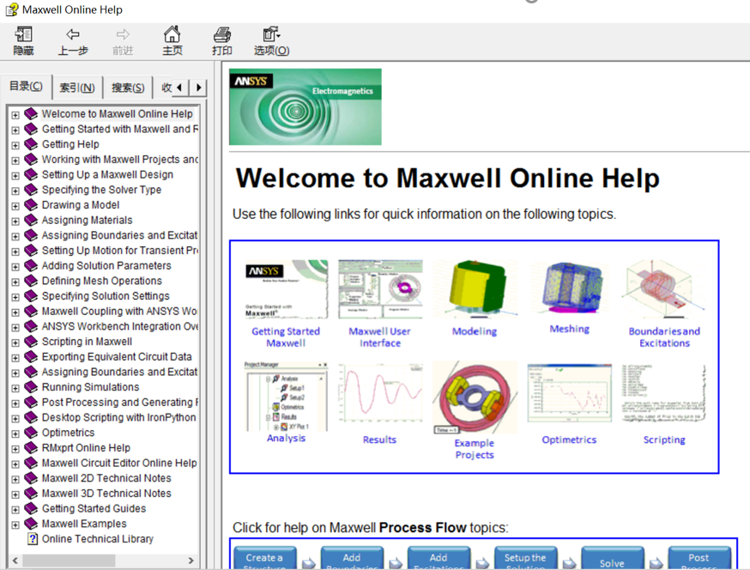Click the Scripting code thumbnail
The width and height of the screenshot is (750, 570).
664,393
